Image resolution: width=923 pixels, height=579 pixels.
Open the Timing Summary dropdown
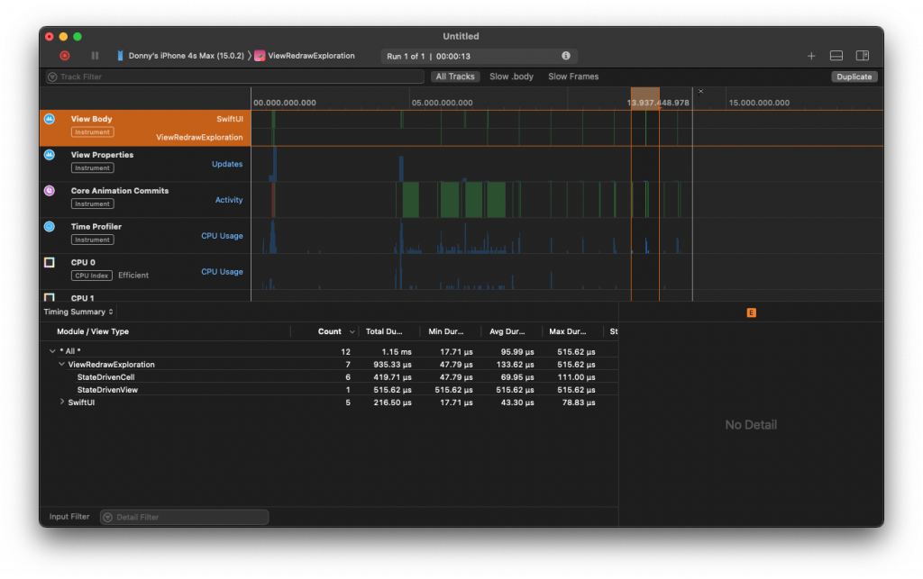(x=78, y=312)
